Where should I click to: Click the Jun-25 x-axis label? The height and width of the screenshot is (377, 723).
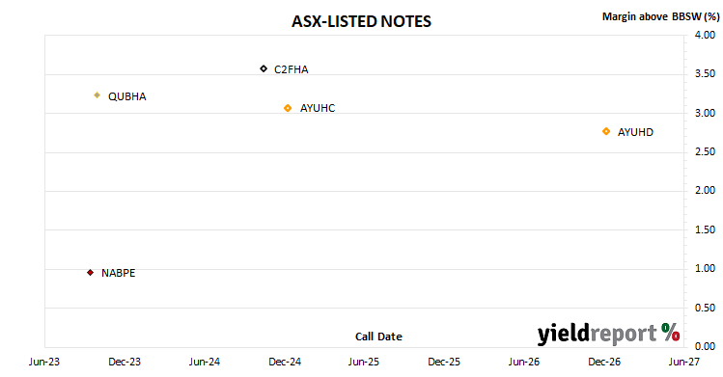363,362
